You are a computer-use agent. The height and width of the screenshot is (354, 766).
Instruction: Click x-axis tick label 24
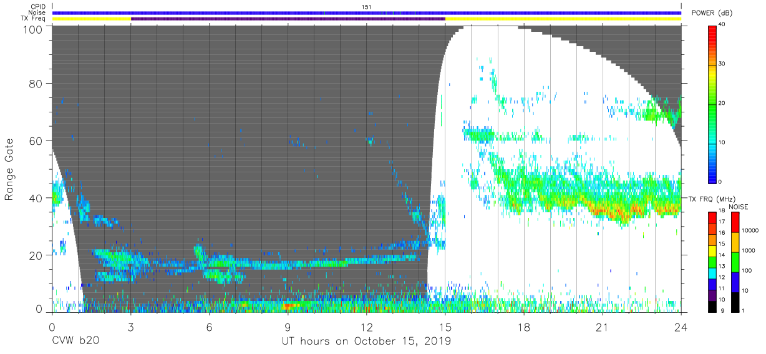681,328
